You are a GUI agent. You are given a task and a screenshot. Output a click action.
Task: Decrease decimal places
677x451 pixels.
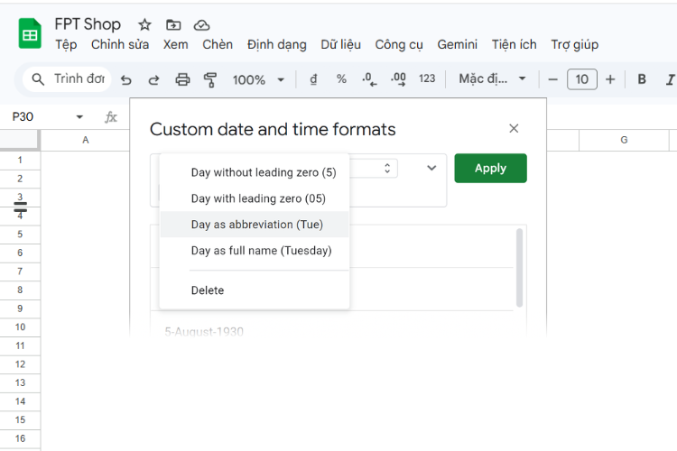[x=369, y=79]
